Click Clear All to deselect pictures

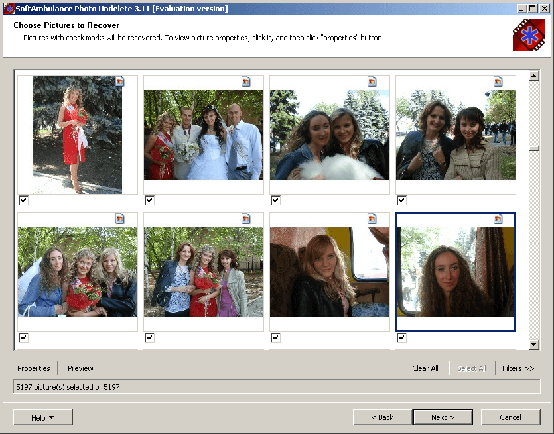(425, 368)
